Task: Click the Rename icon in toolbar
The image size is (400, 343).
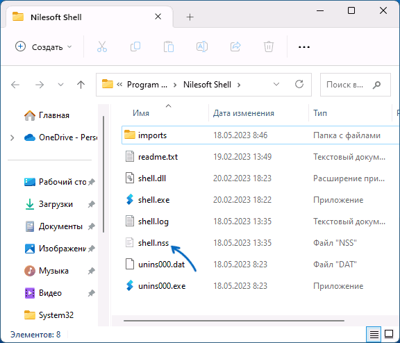Action: click(202, 47)
